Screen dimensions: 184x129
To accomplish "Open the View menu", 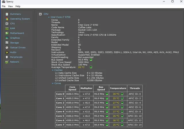I will 10,6.
